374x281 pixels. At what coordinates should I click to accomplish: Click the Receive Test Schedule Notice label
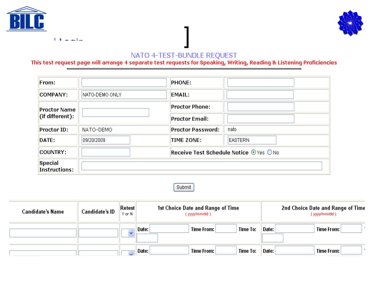(x=210, y=153)
